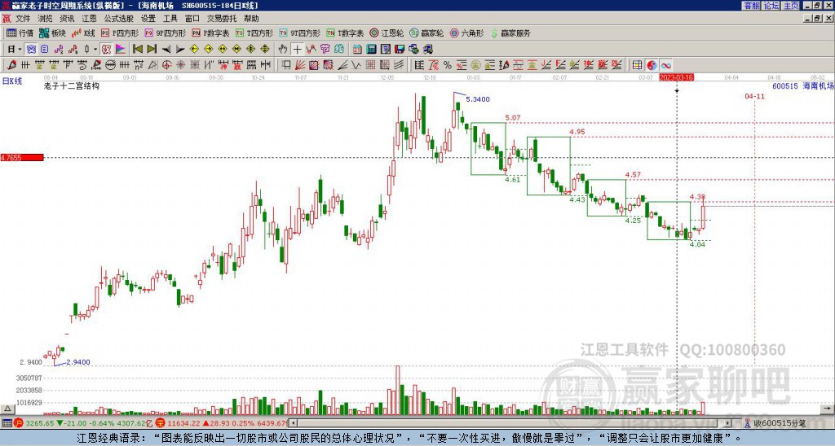Screen dimensions: 835x446
Task: Step chart left with black left arrow
Action: pos(166,50)
